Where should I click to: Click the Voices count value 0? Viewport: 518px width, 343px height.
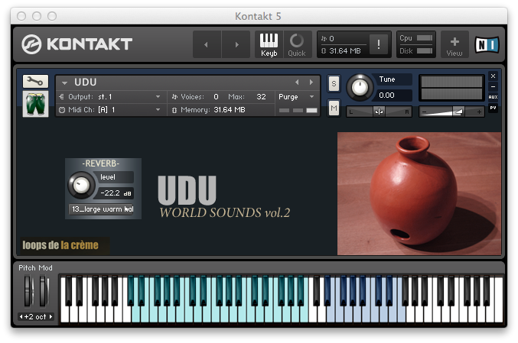(216, 96)
